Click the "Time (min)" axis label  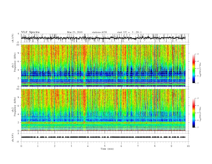click(x=107, y=149)
